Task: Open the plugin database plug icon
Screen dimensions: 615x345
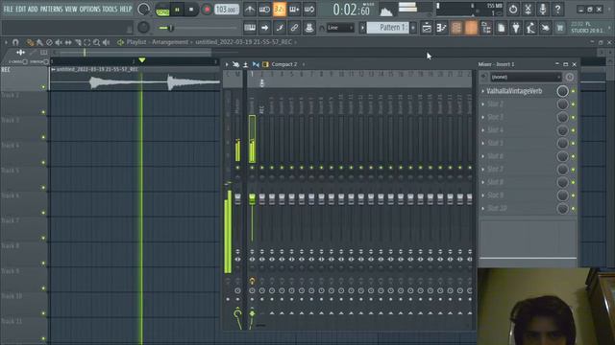Action: tap(516, 28)
